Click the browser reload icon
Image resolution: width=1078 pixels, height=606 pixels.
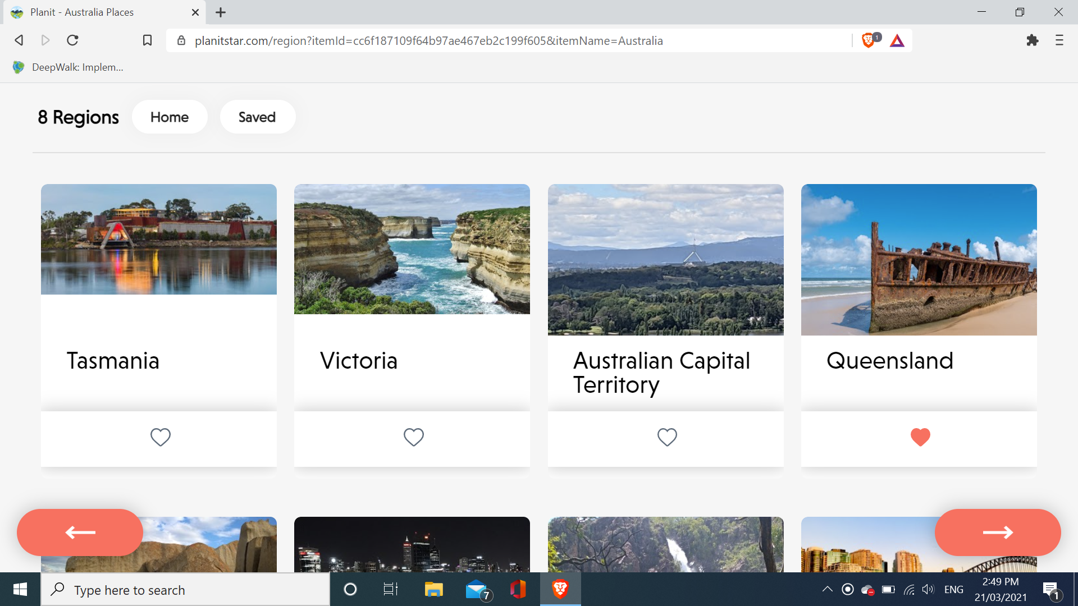(72, 40)
